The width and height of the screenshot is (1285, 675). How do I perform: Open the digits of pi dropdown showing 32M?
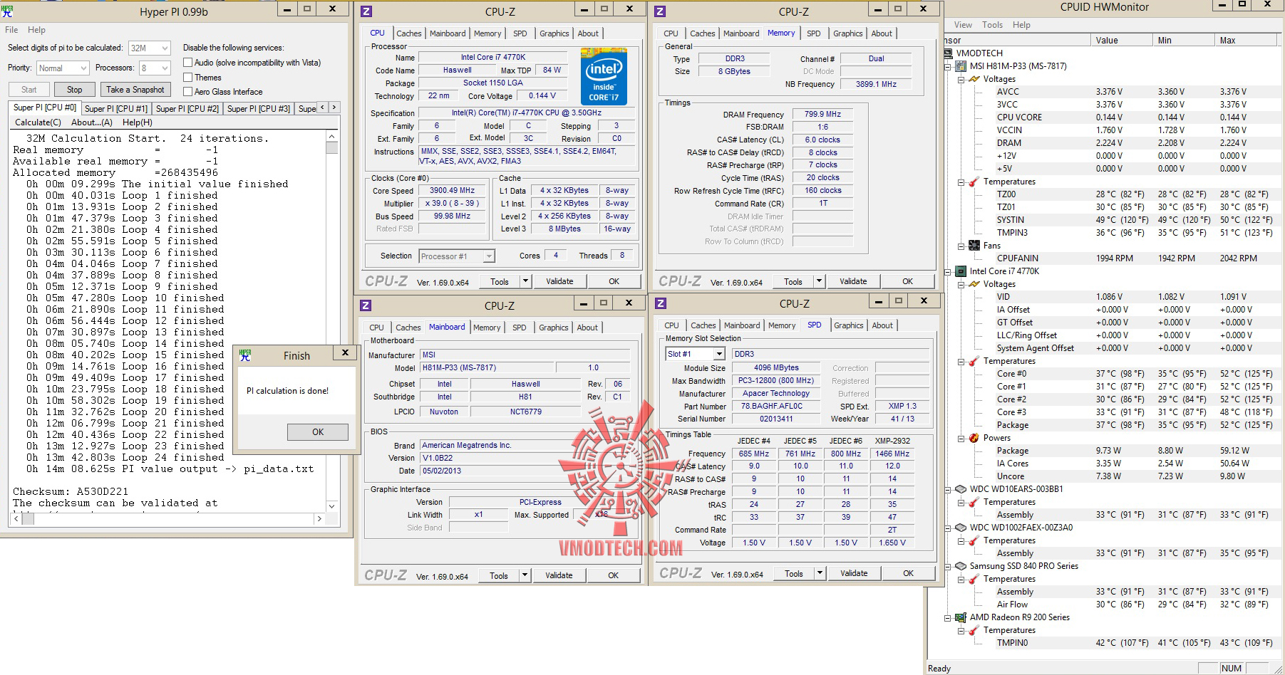[x=150, y=48]
